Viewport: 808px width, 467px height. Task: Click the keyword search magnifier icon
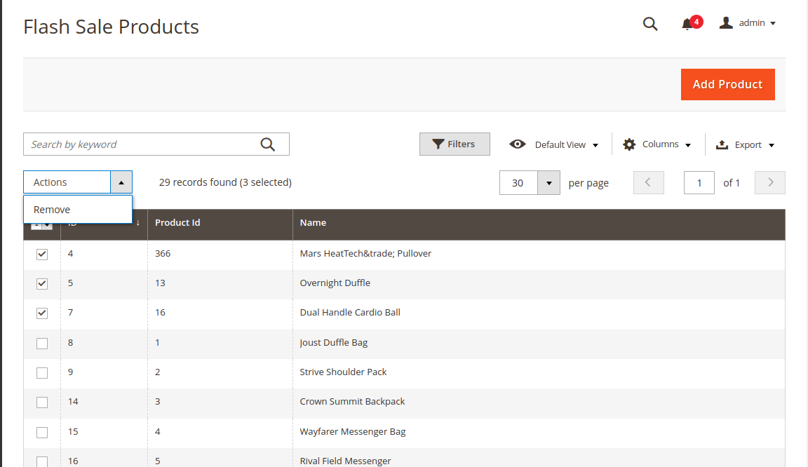click(268, 144)
